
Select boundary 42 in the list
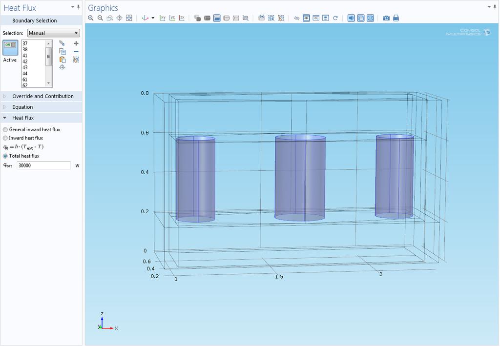click(x=25, y=62)
